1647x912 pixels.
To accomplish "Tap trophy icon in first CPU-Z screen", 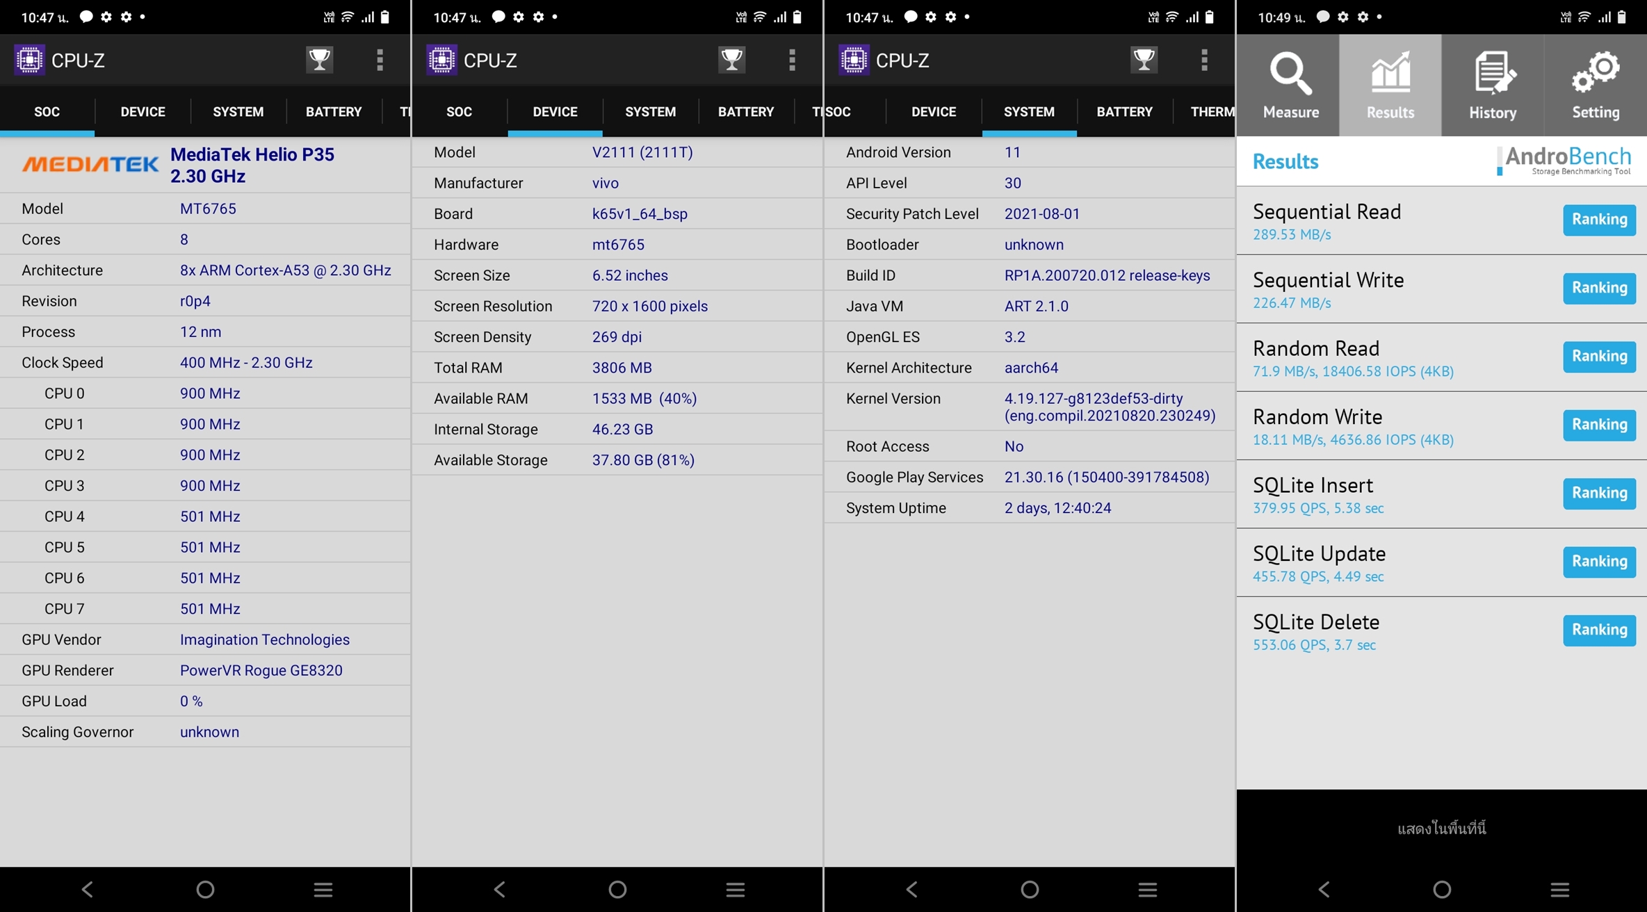I will 319,60.
